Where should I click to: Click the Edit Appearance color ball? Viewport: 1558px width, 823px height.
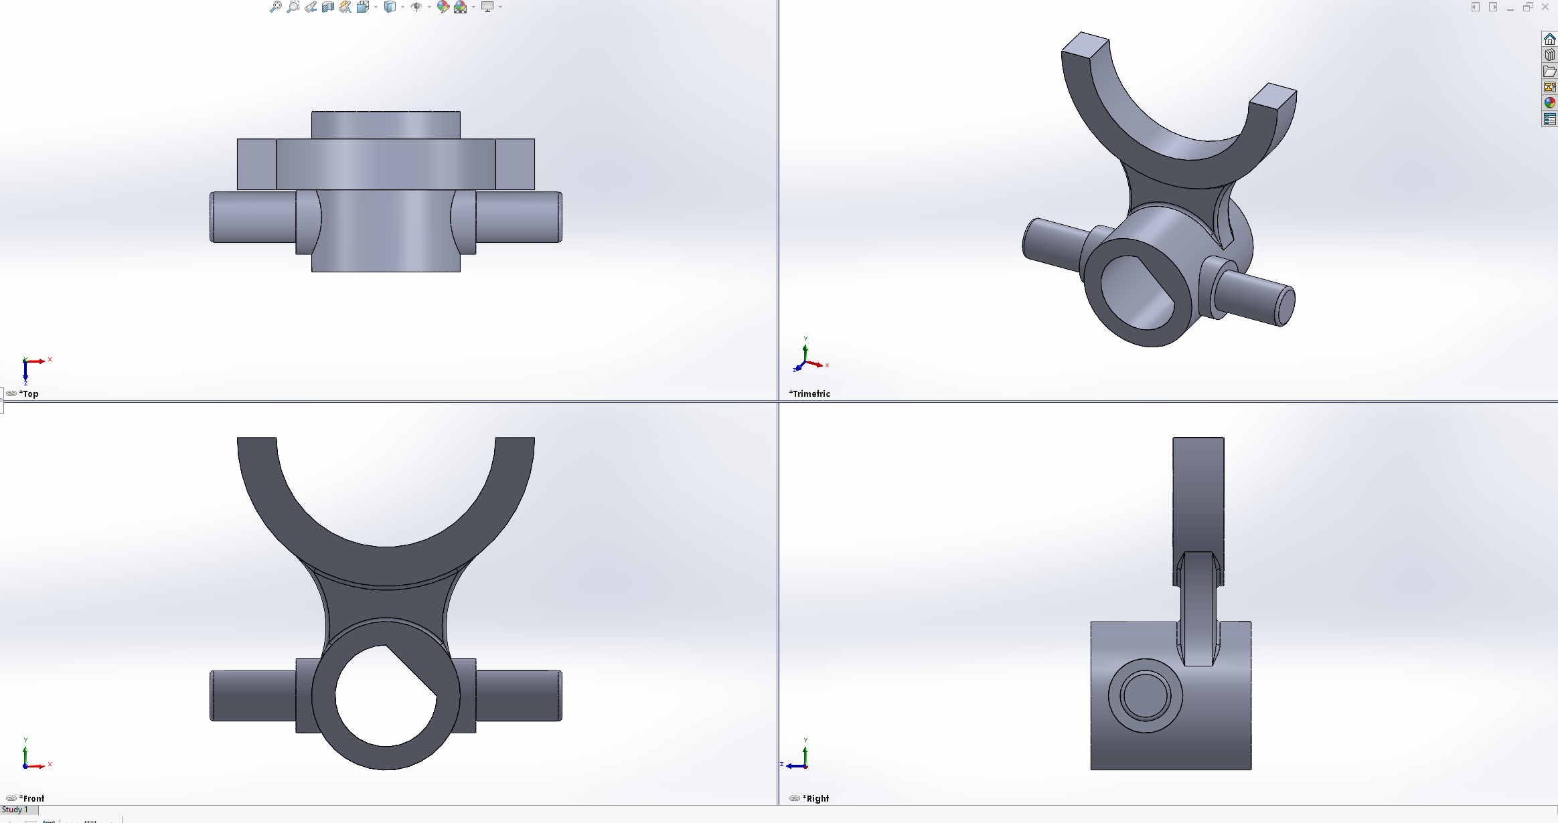[443, 7]
